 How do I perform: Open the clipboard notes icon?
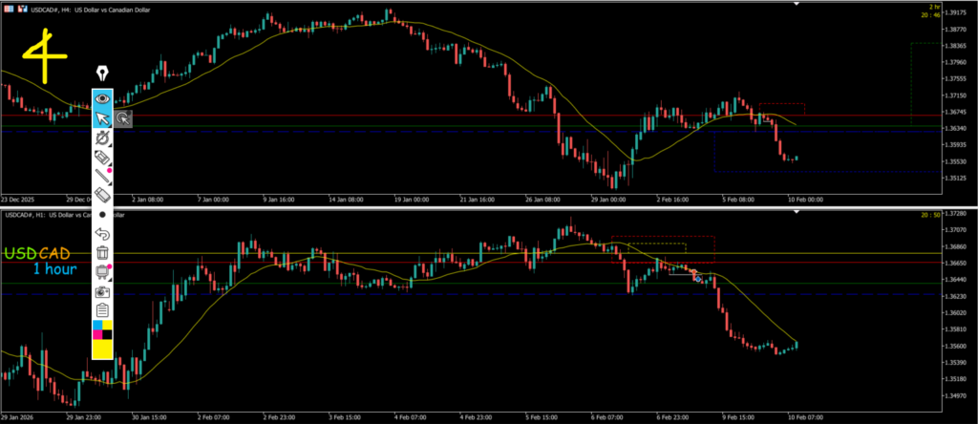click(102, 310)
